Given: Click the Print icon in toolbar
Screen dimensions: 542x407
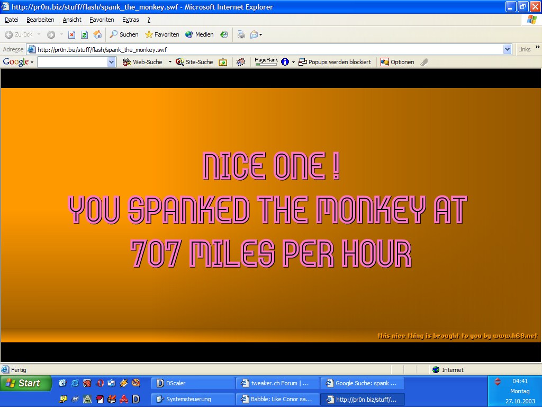Looking at the screenshot, I should (x=241, y=34).
